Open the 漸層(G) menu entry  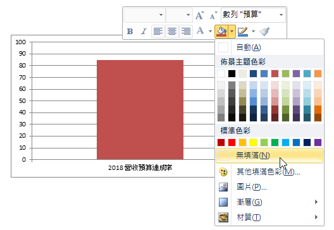[x=269, y=202]
